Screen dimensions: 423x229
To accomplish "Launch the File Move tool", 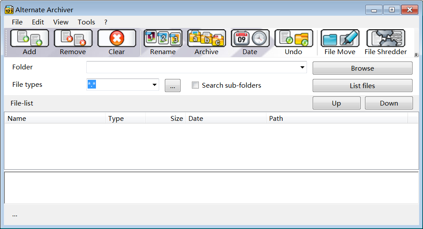I will (x=340, y=39).
